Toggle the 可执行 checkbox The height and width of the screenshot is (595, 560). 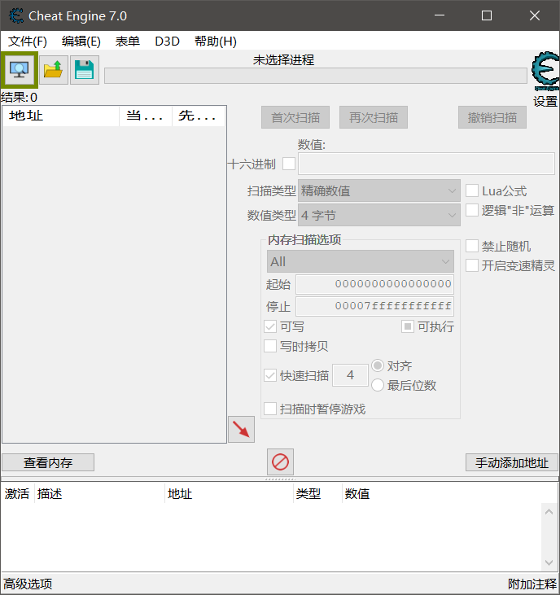click(408, 326)
